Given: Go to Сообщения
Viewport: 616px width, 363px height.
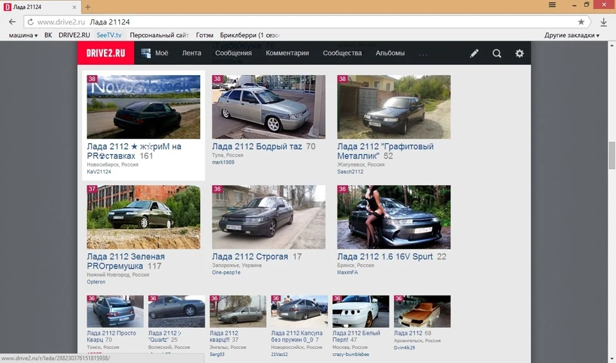Looking at the screenshot, I should click(x=234, y=53).
